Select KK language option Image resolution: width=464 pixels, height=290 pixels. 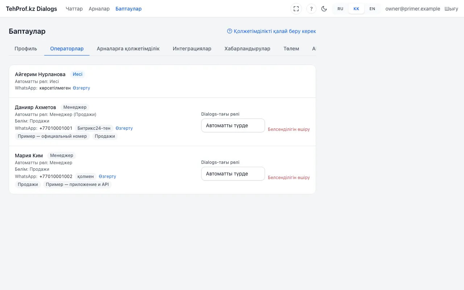pos(356,9)
